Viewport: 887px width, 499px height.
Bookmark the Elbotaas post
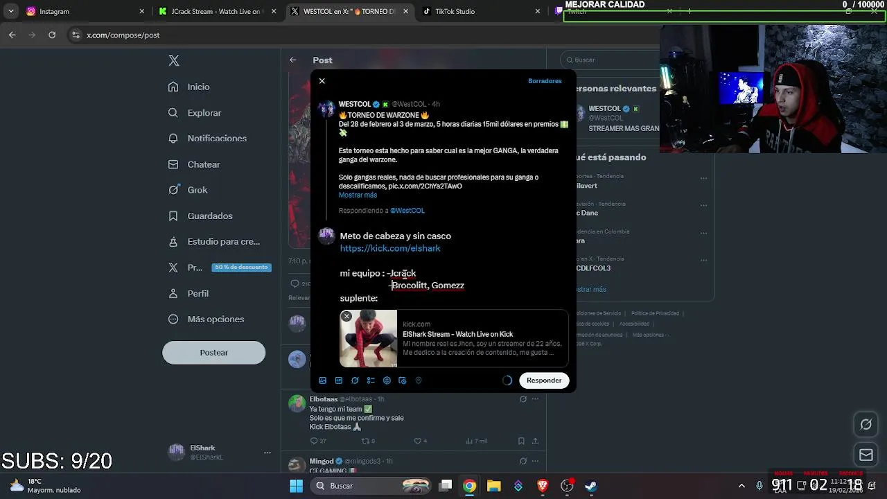point(521,441)
